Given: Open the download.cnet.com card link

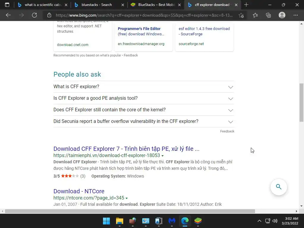Looking at the screenshot, I should click(x=73, y=45).
